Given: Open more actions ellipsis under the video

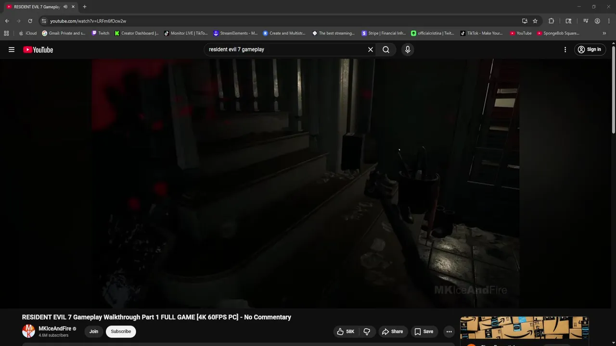Looking at the screenshot, I should coord(449,332).
